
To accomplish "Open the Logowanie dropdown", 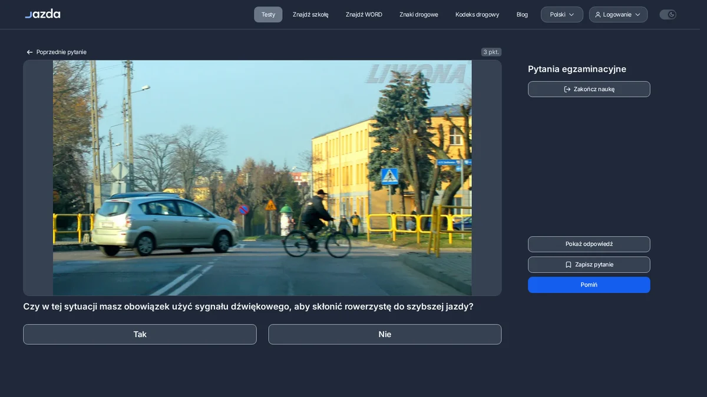I will [x=618, y=15].
